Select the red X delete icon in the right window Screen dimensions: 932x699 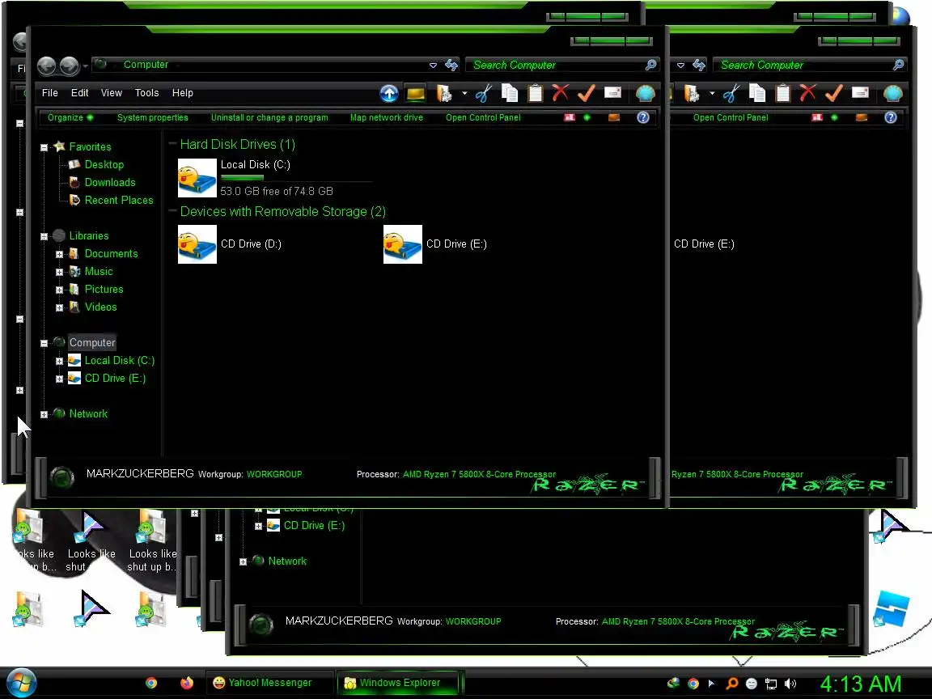[x=807, y=93]
